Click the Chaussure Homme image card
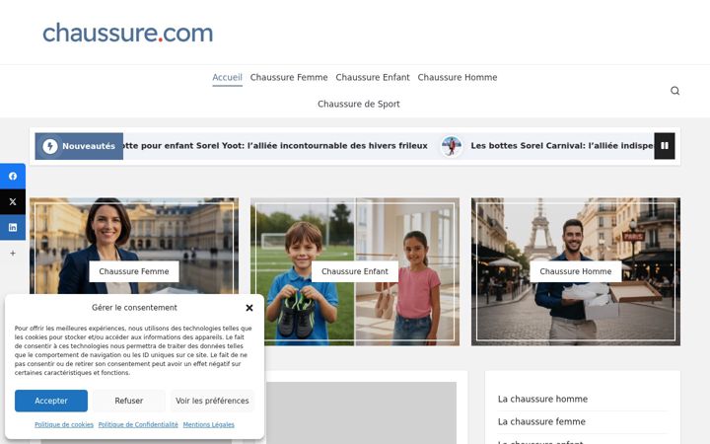This screenshot has height=444, width=710. [576, 271]
